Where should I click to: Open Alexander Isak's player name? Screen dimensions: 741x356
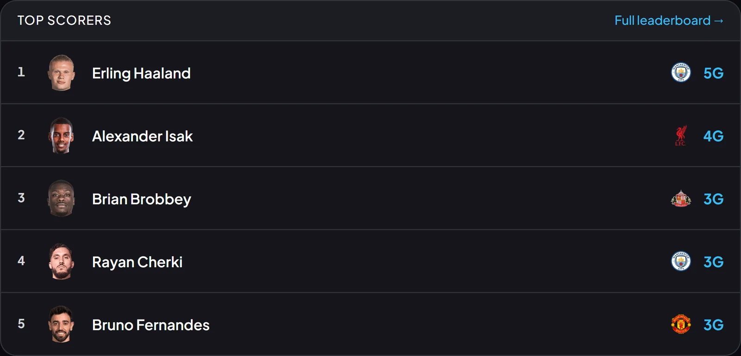point(142,136)
